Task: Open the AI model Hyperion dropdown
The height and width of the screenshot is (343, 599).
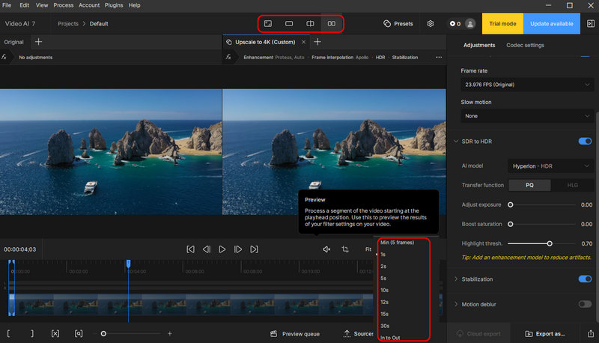Action: (x=550, y=166)
